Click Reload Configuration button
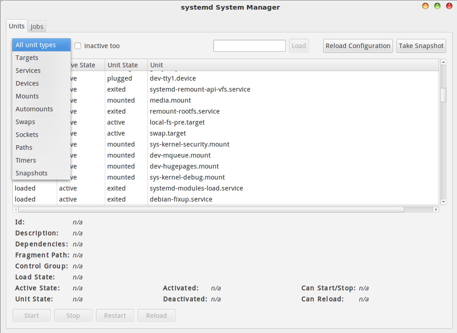457x333 pixels. [358, 46]
